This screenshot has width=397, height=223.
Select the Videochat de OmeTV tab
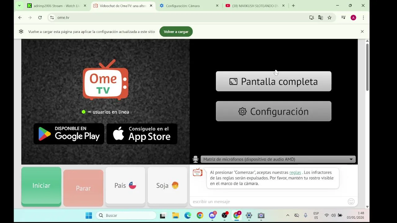(x=123, y=6)
